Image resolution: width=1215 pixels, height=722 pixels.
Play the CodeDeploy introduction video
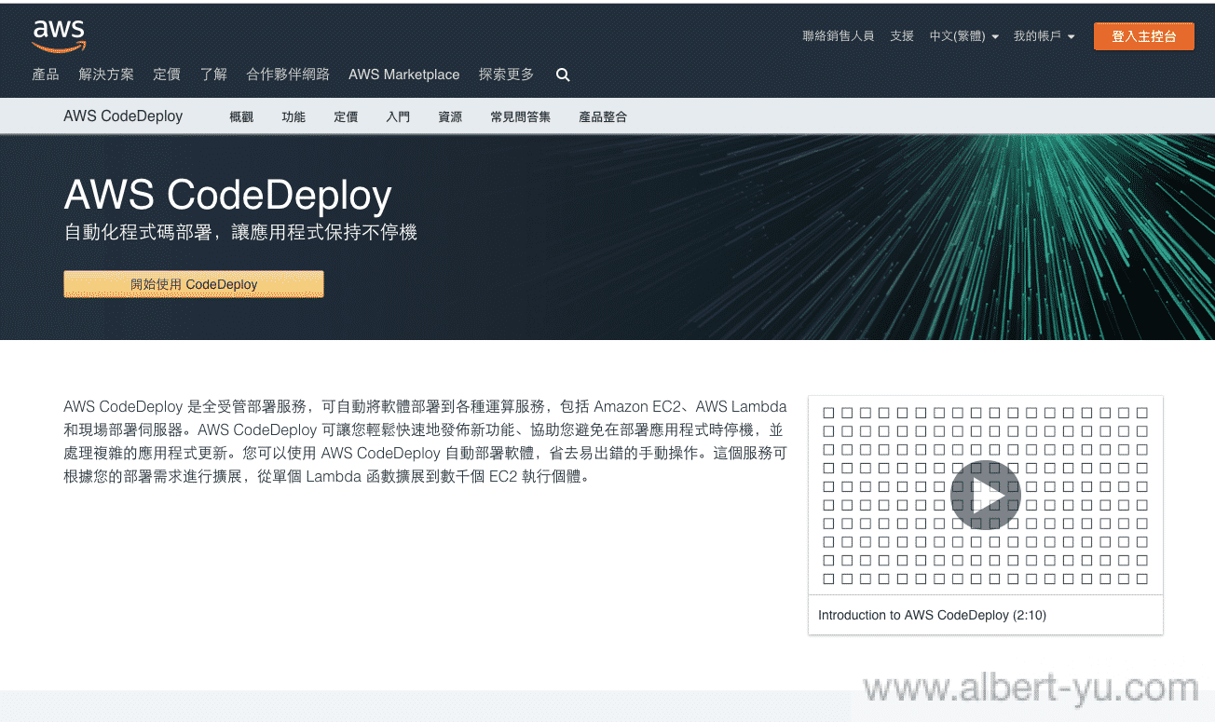click(986, 496)
